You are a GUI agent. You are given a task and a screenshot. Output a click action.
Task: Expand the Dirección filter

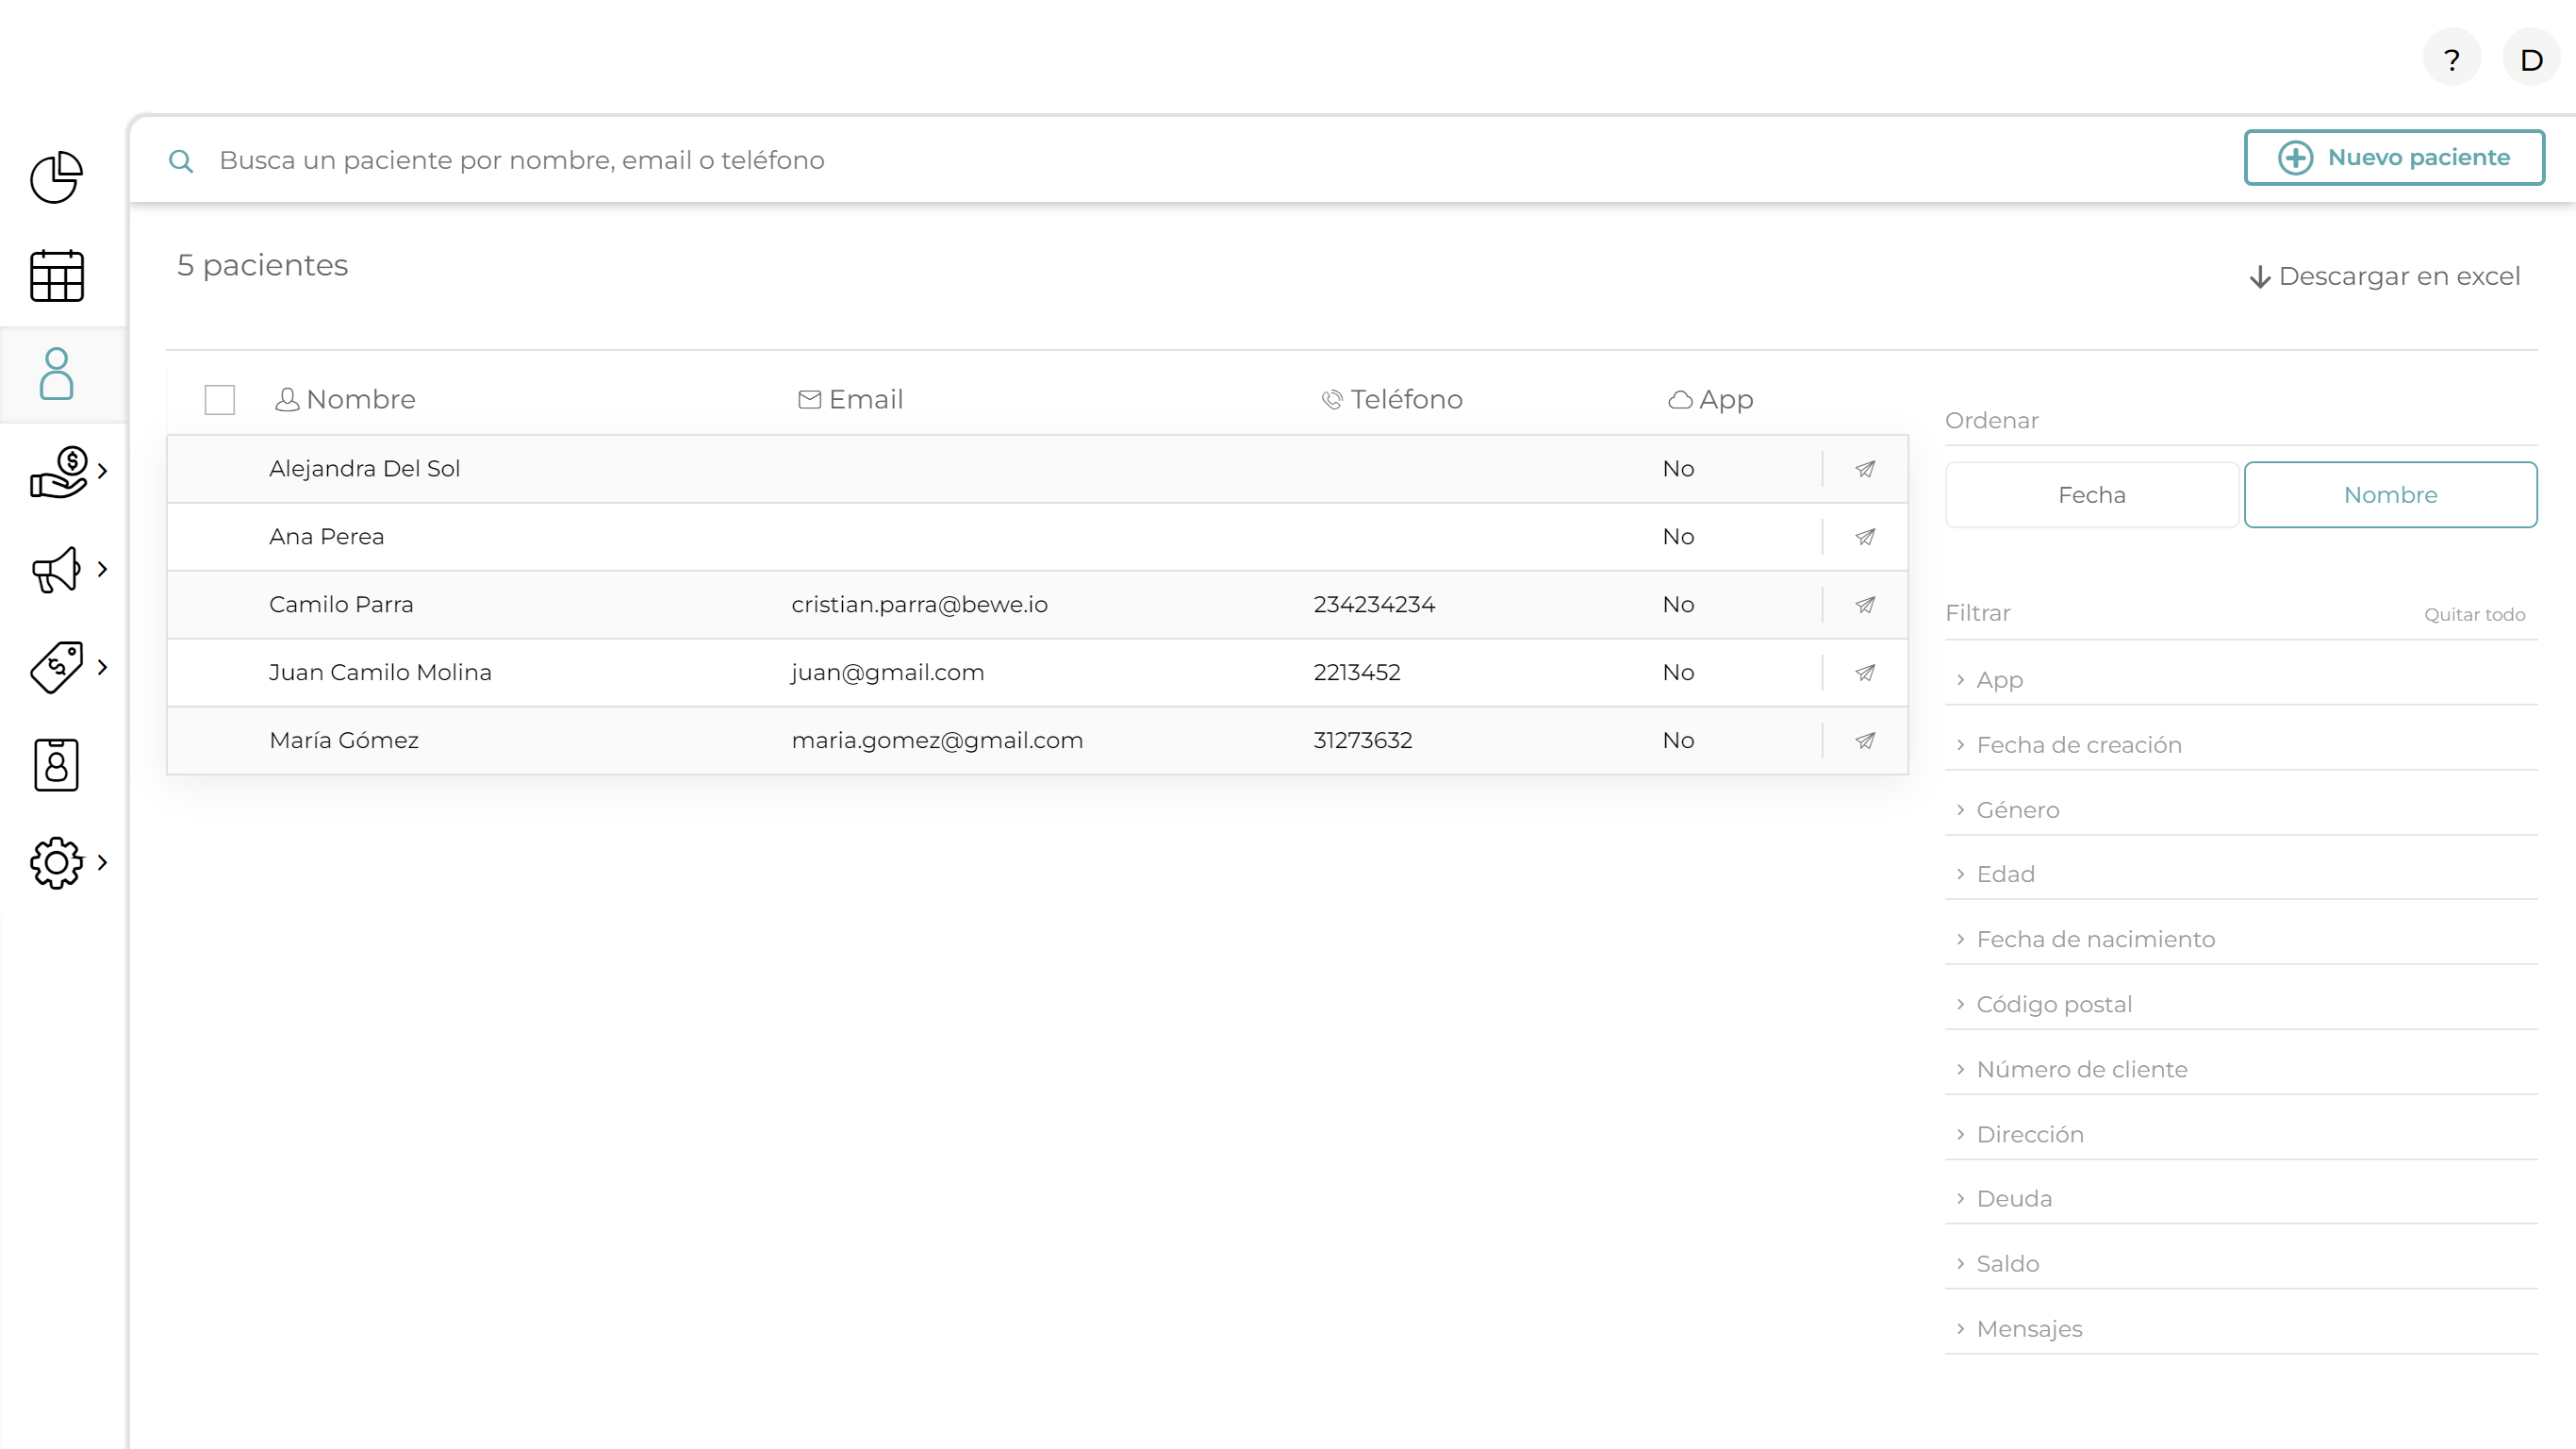[x=2241, y=1134]
